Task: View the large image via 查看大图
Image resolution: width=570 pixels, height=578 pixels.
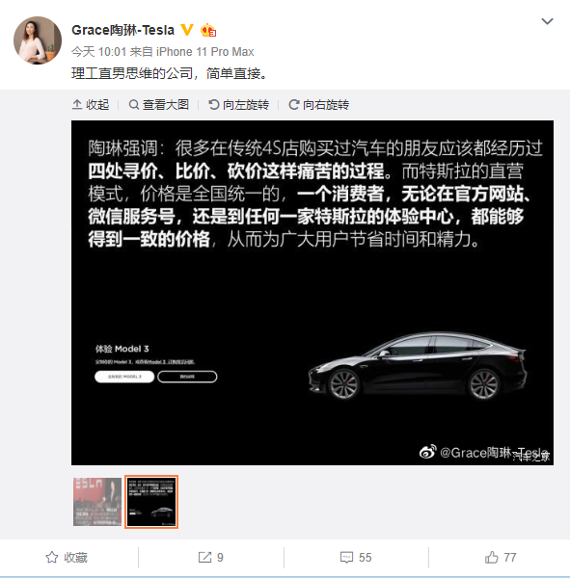Action: pyautogui.click(x=159, y=105)
